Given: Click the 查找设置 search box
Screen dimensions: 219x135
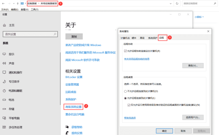Looking at the screenshot, I should pos(30,34).
